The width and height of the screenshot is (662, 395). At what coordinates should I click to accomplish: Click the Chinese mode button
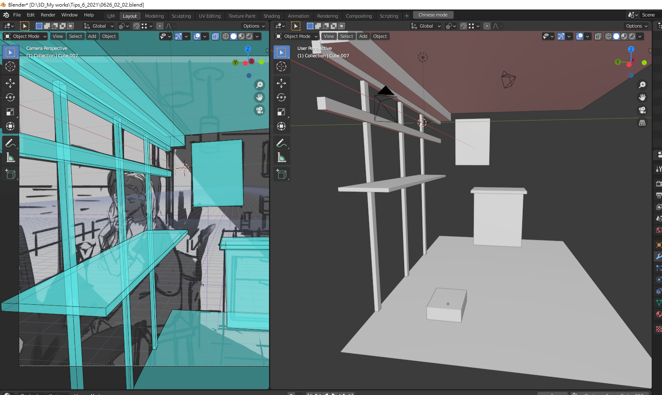[433, 15]
